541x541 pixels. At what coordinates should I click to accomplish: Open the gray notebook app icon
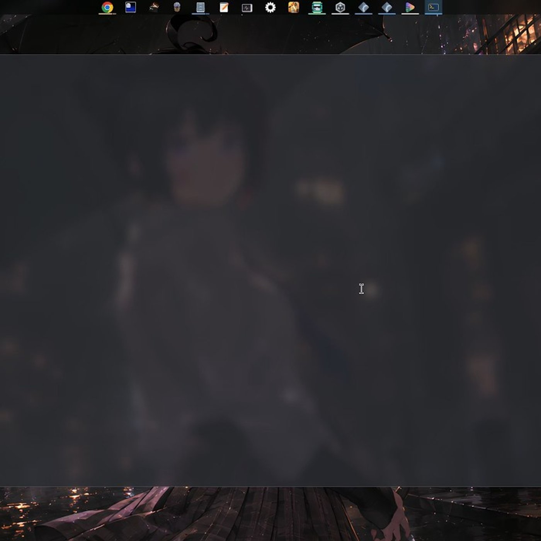tap(201, 7)
